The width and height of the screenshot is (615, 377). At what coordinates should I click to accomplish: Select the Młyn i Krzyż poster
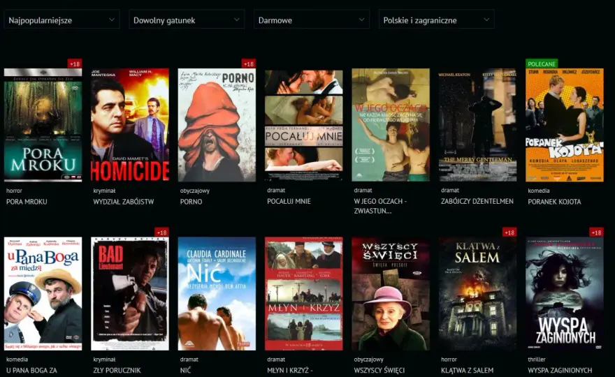tap(304, 293)
